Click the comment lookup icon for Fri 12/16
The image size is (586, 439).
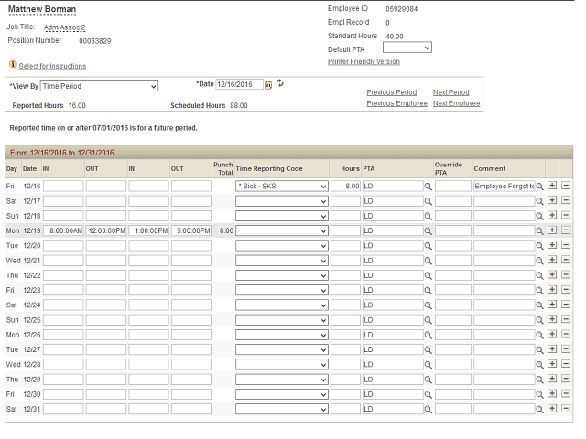pos(540,186)
